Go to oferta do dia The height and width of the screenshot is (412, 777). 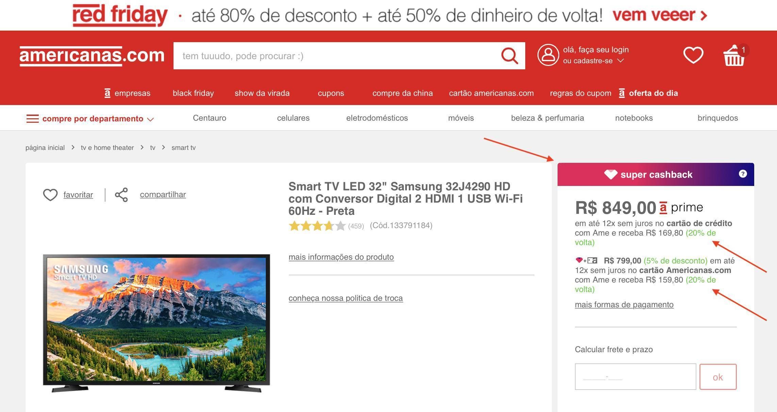(649, 93)
